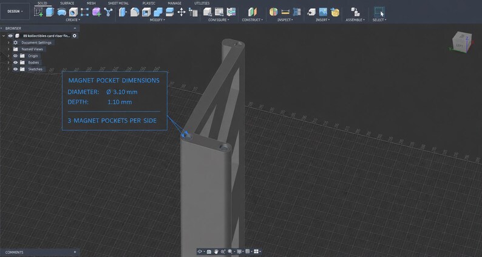Select the Document Settings tree item

tap(36, 42)
